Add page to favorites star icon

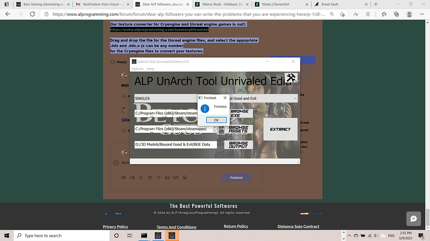pos(342,14)
